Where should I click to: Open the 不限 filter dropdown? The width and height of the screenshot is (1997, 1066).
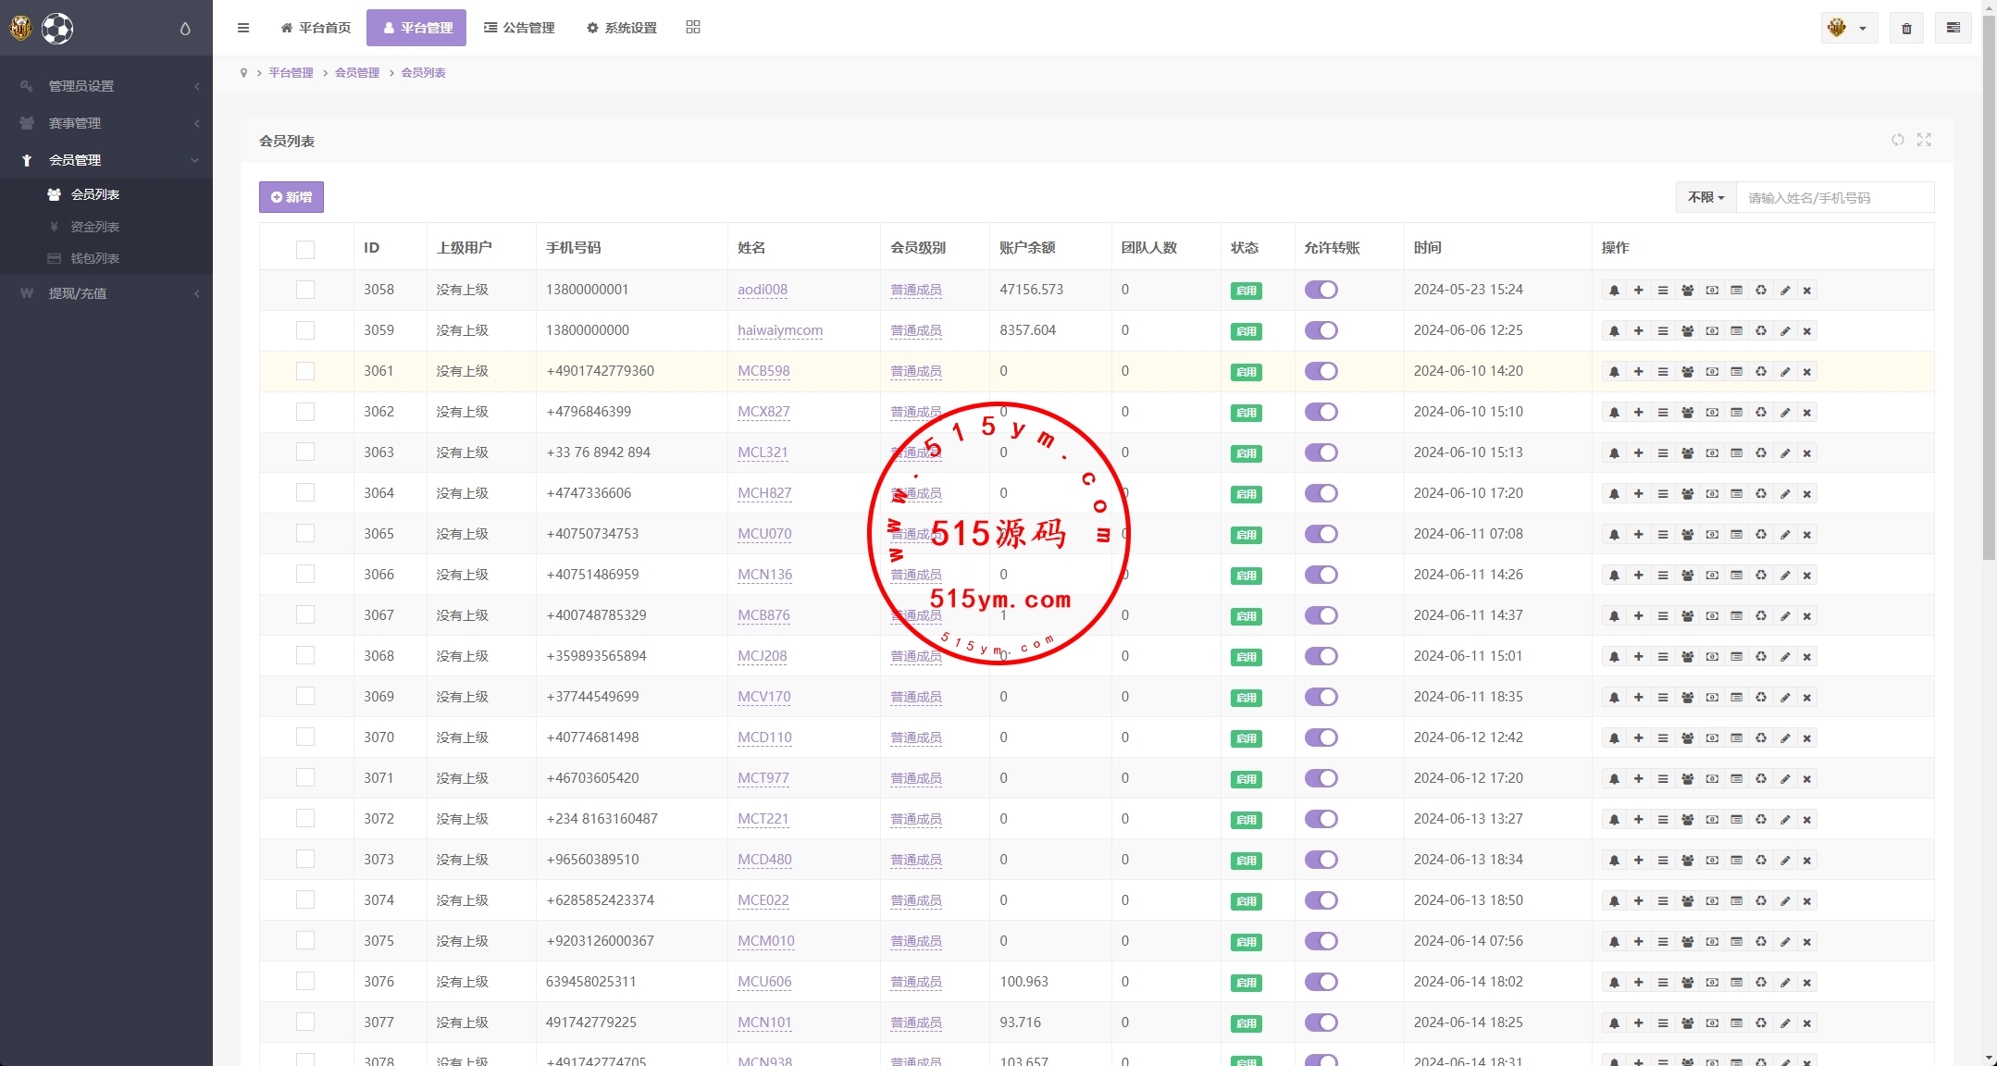1706,197
